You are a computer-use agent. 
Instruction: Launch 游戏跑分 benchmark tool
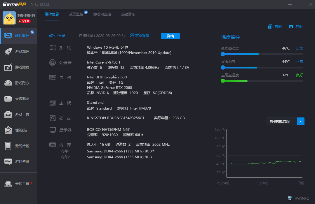(18, 83)
